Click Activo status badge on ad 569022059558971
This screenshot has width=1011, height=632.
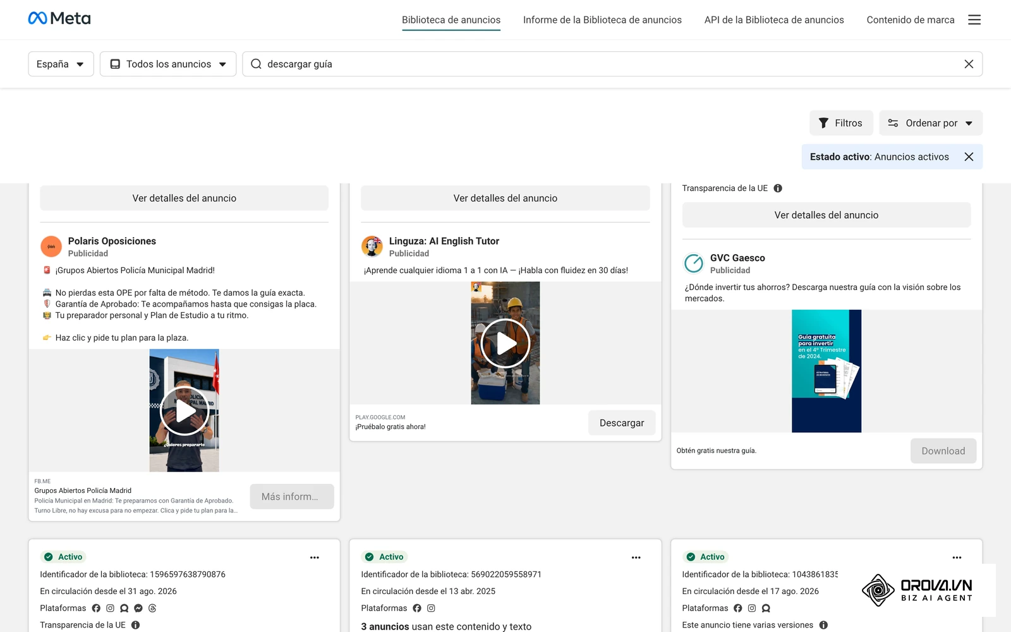point(384,557)
